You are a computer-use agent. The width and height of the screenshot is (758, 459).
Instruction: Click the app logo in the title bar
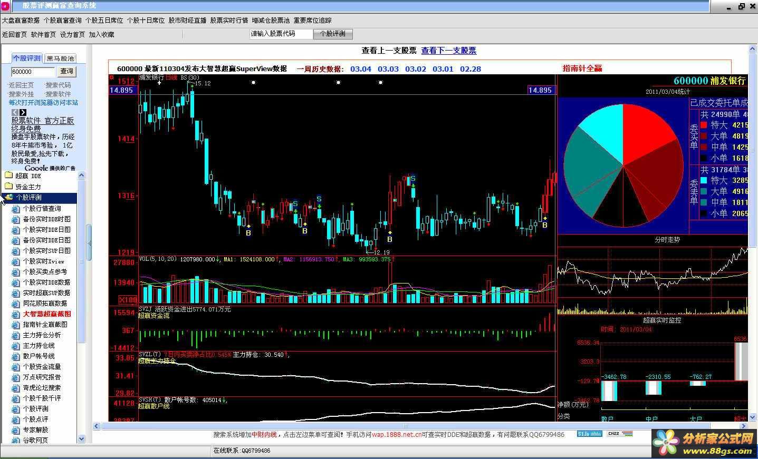4,6
